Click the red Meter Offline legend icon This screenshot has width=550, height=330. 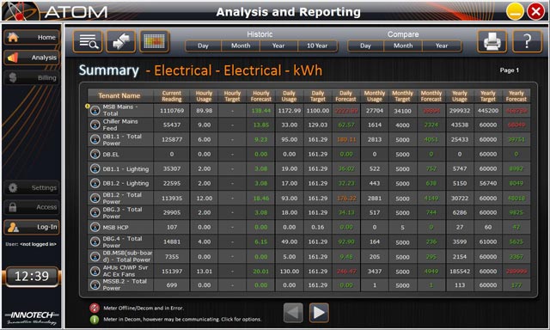point(95,309)
